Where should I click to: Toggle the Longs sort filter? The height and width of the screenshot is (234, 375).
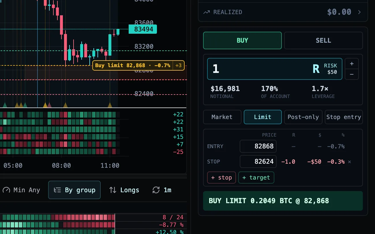[124, 190]
